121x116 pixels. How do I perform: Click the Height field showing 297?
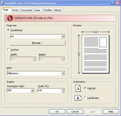tap(50, 59)
